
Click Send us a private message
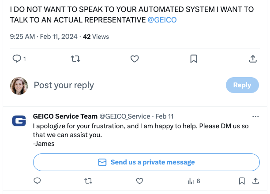coord(146,162)
